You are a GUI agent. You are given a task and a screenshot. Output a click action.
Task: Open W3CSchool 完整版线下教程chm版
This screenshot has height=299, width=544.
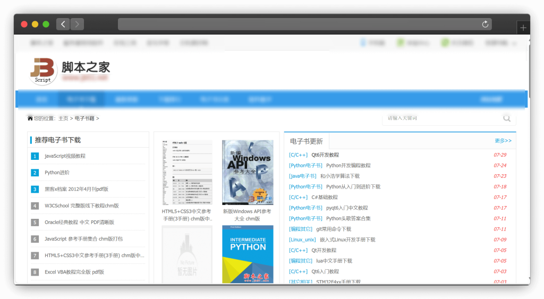click(x=81, y=206)
